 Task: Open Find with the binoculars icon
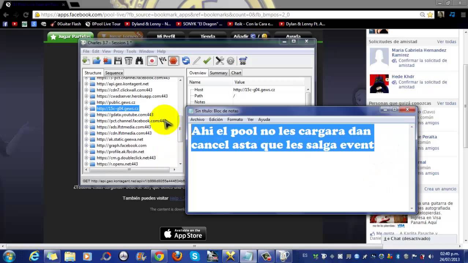point(139,61)
